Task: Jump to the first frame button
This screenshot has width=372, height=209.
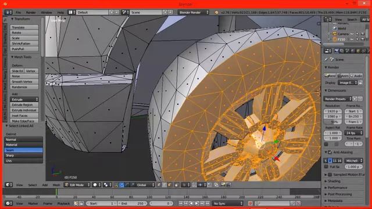Action: tap(181, 203)
